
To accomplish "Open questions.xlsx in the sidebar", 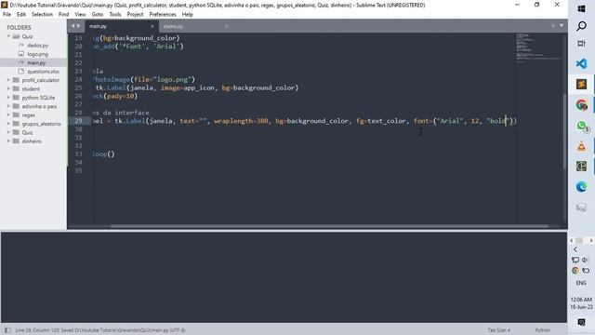I will [x=43, y=72].
